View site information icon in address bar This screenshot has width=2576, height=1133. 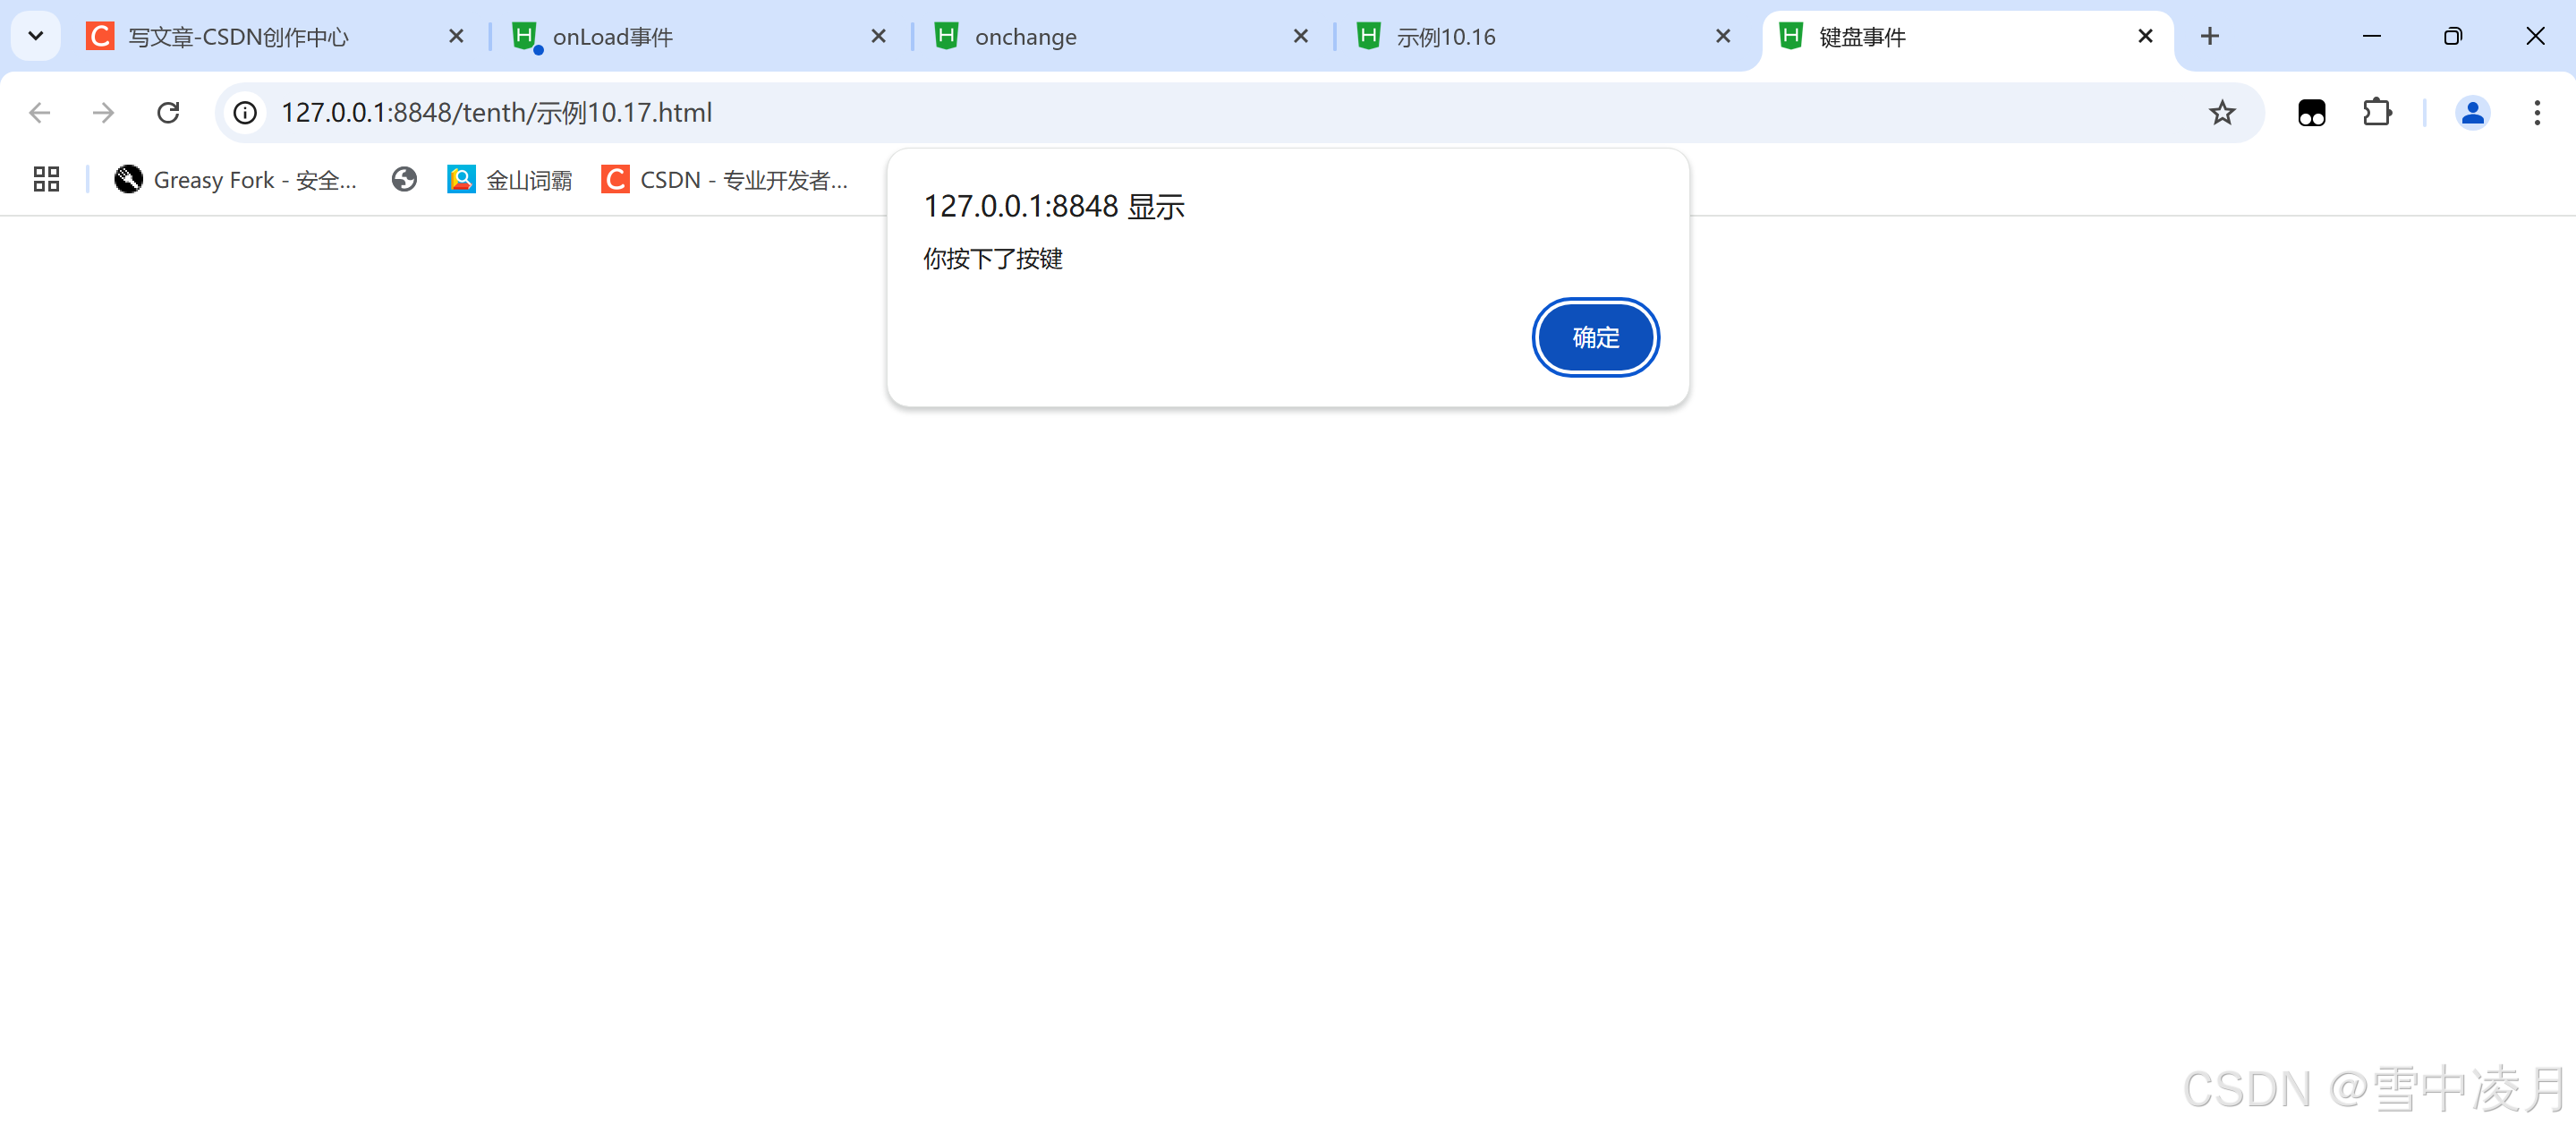(245, 113)
